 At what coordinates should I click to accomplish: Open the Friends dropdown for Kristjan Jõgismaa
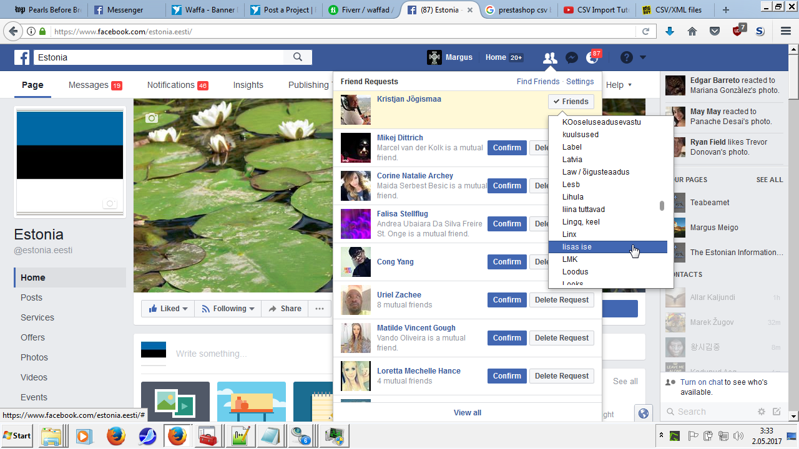click(571, 102)
